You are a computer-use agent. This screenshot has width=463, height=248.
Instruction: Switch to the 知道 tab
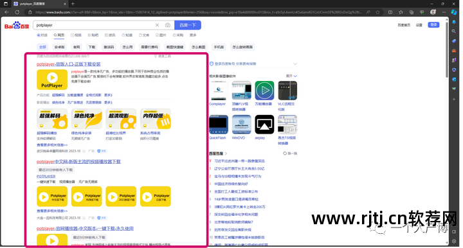127,35
